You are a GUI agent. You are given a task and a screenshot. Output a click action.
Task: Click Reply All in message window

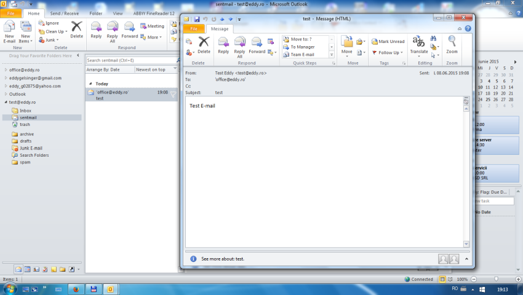(239, 47)
